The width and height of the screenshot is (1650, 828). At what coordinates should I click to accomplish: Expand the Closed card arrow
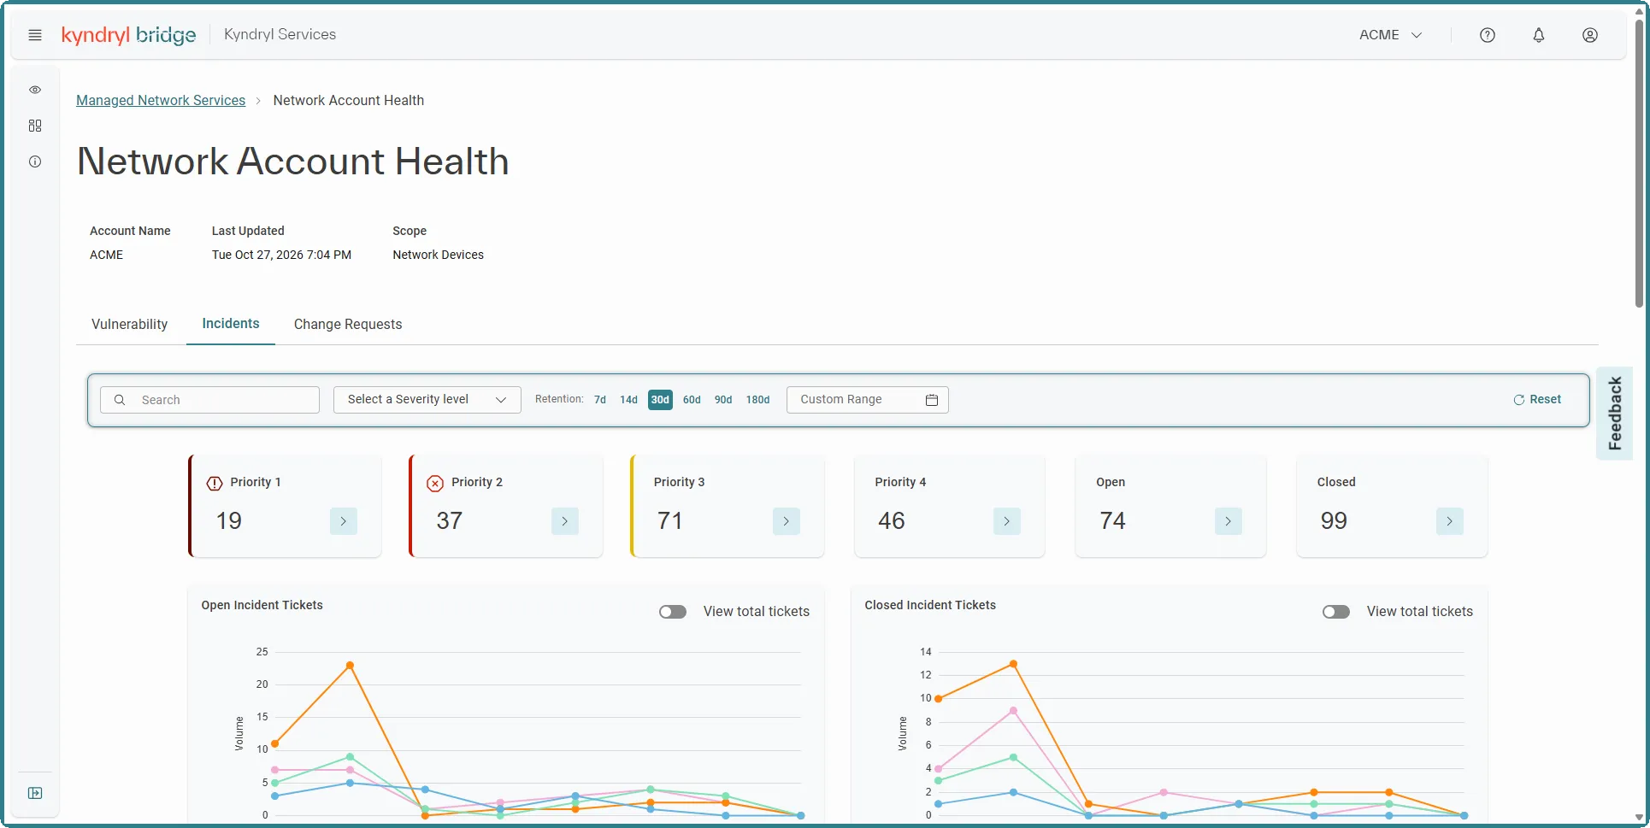point(1450,521)
